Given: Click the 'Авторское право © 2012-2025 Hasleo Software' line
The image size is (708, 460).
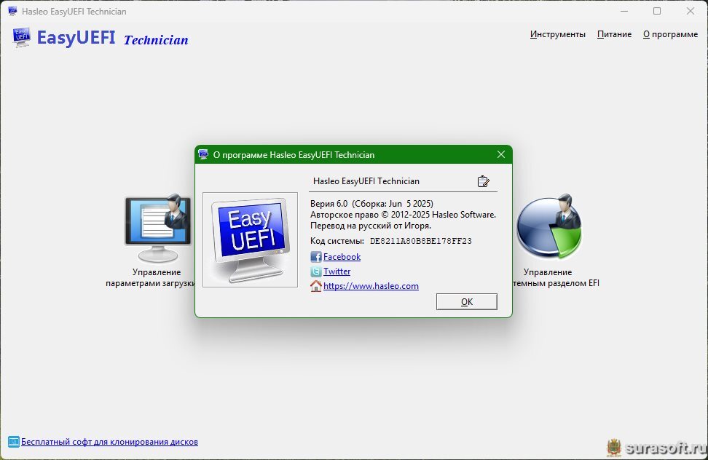Looking at the screenshot, I should click(404, 215).
